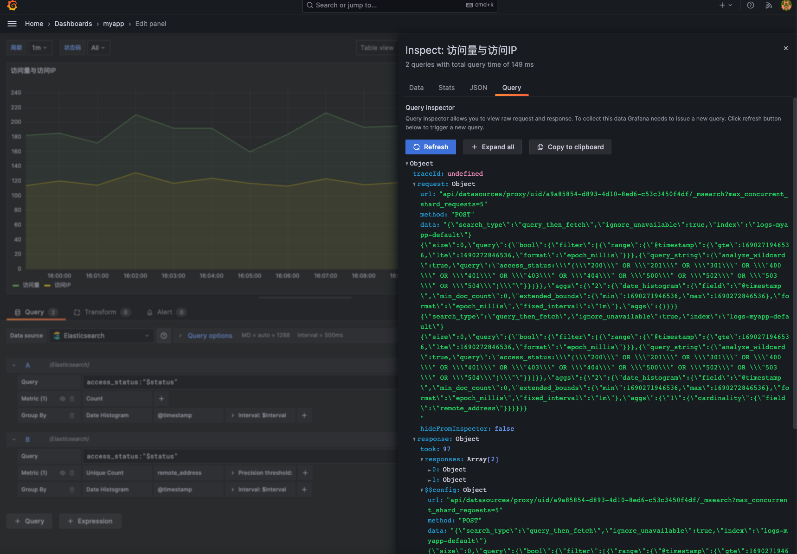Click the data source help icon

(x=164, y=336)
